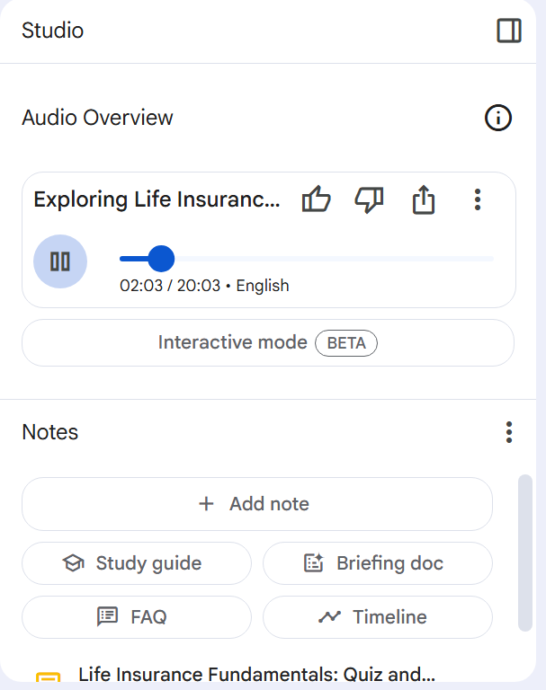Screen dimensions: 546x690
Task: Click the Studio panel heading
Action: point(52,31)
